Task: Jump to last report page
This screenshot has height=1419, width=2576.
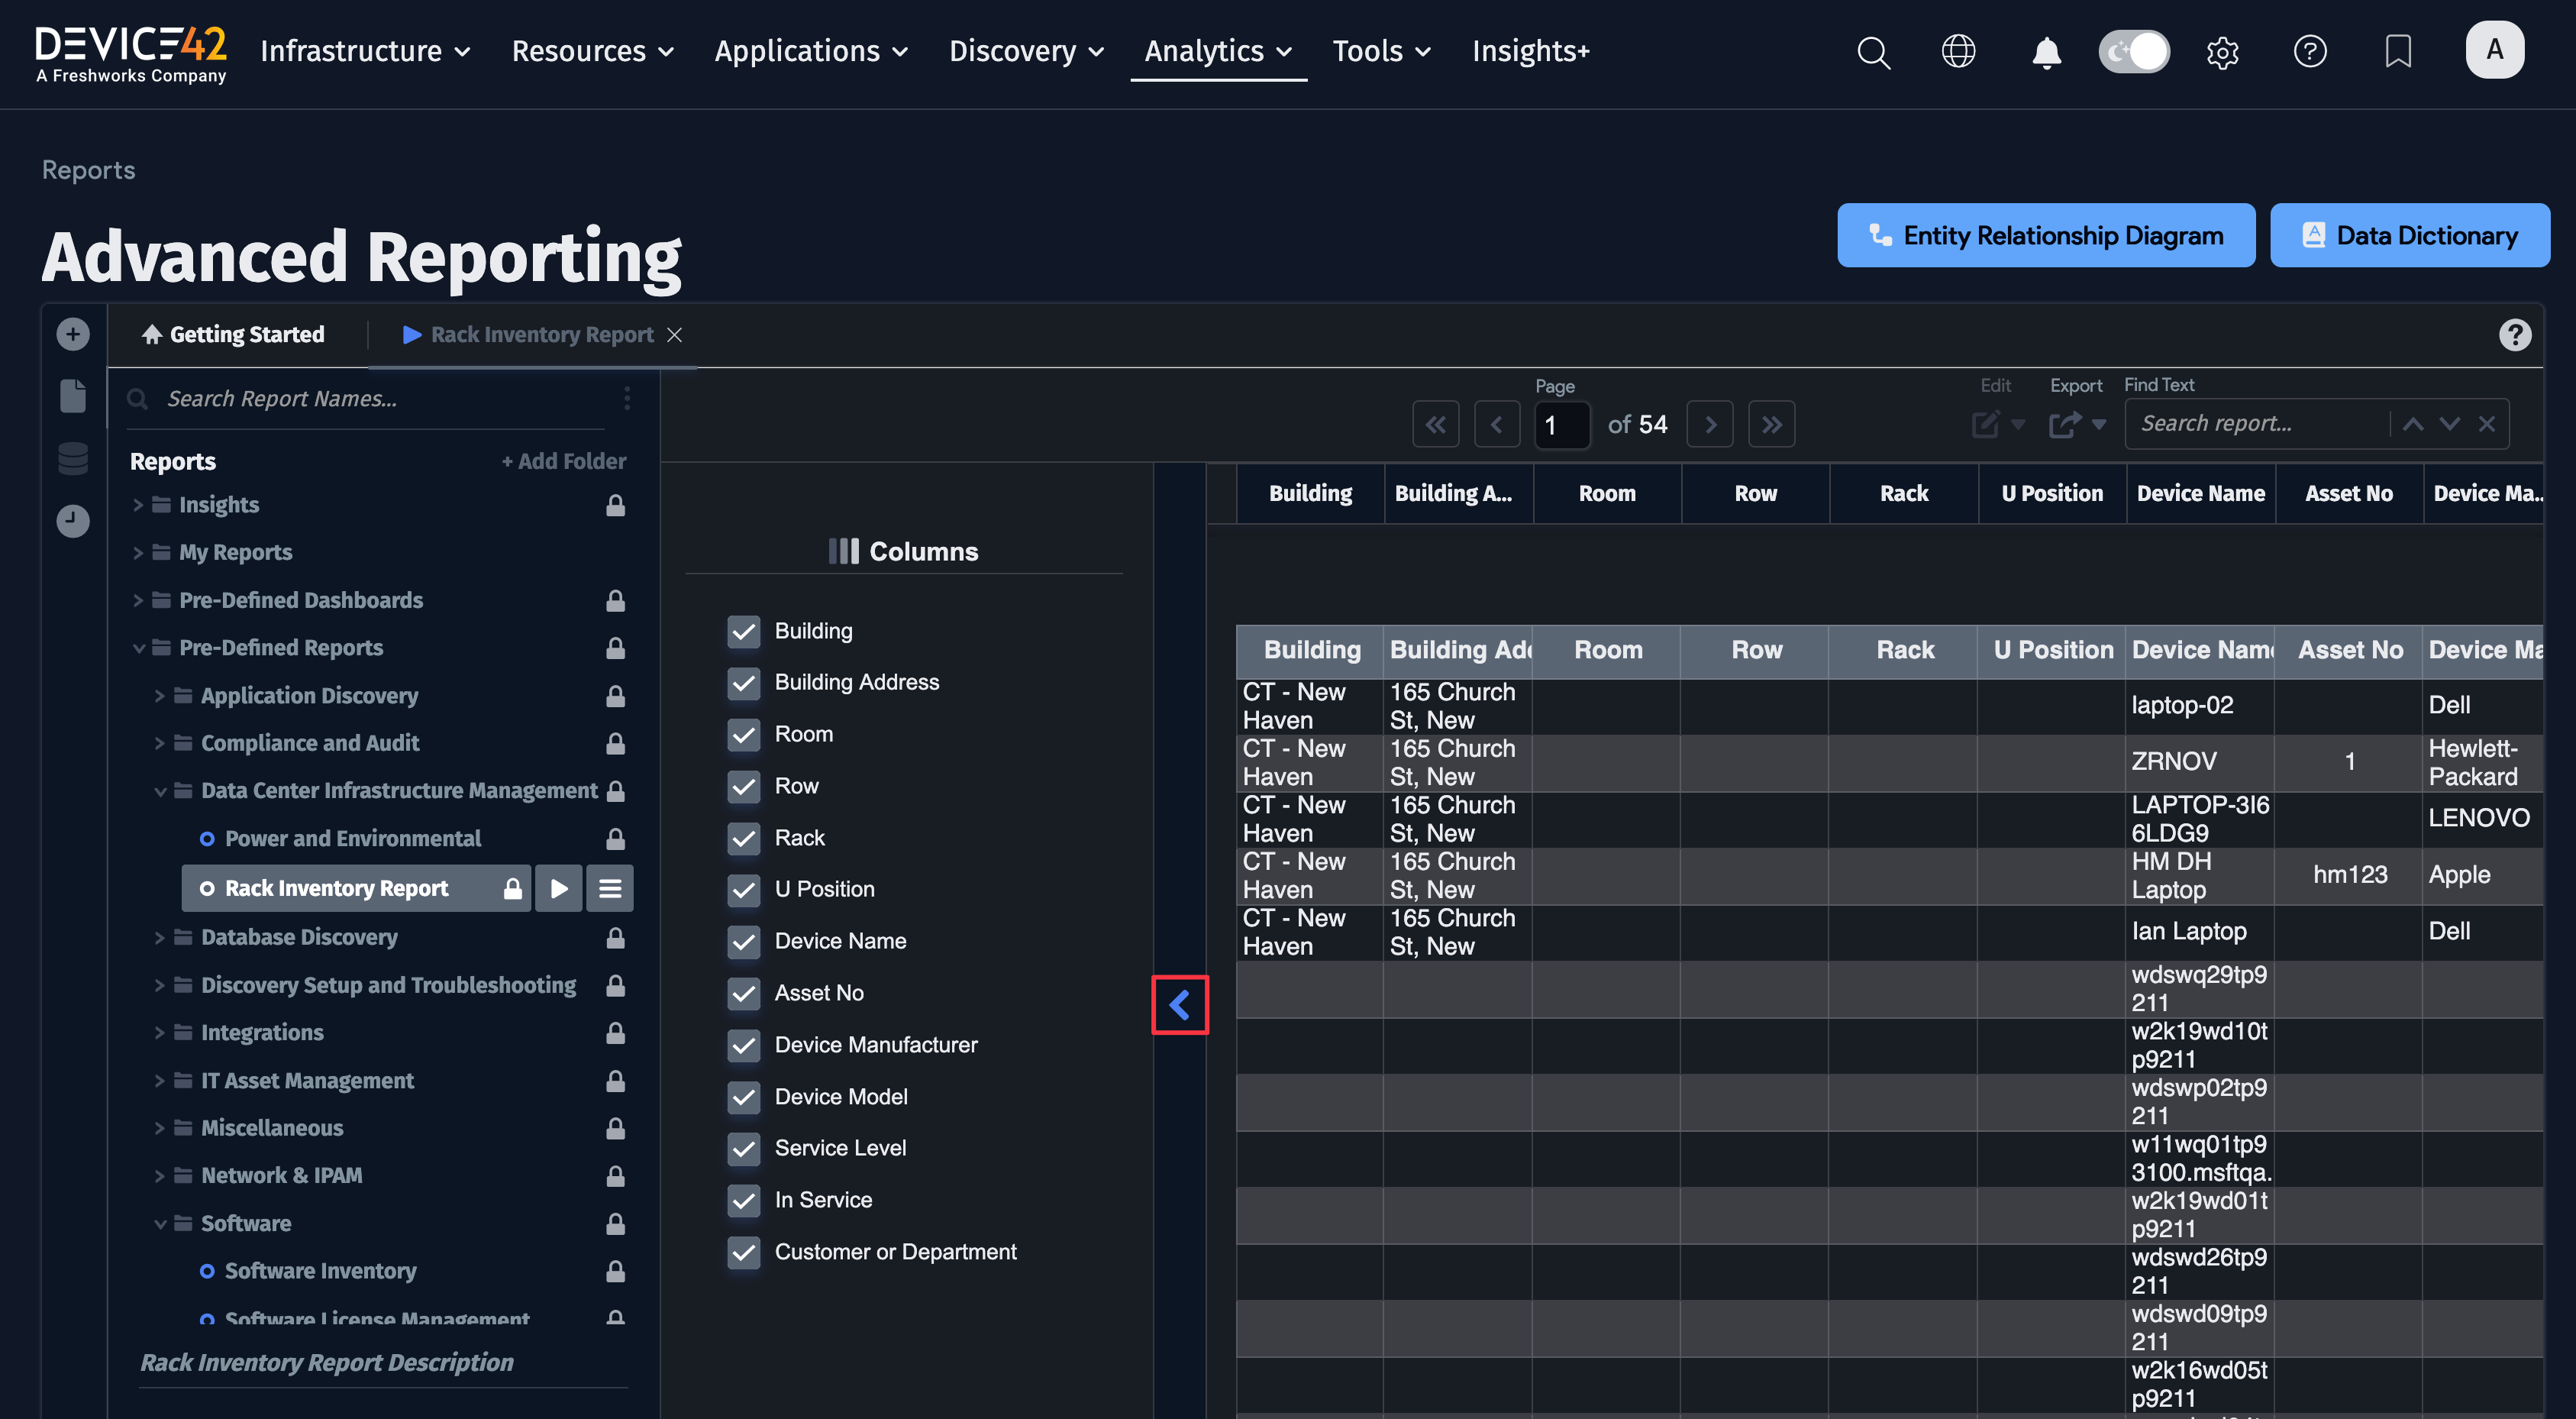Action: (1772, 424)
